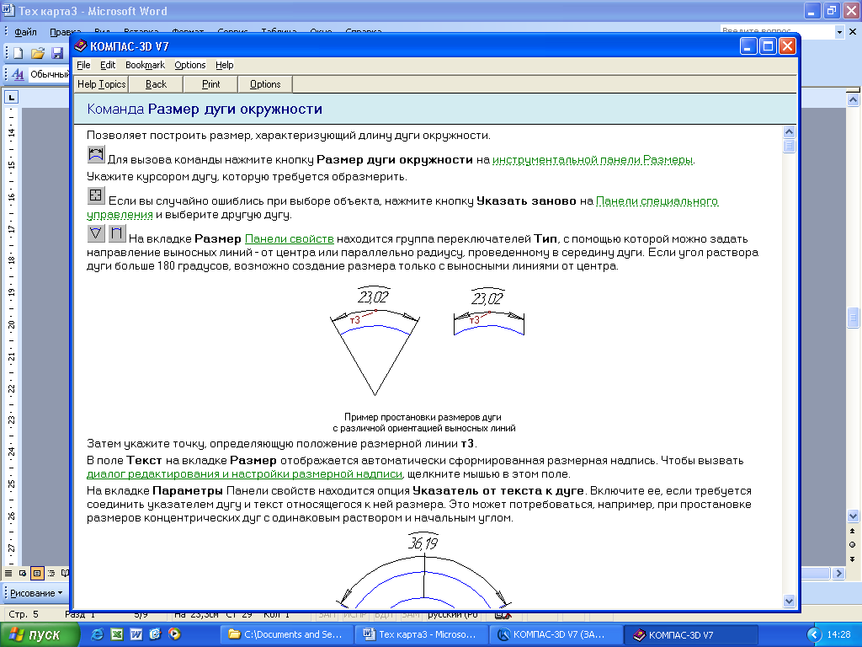Viewport: 862px width, 647px height.
Task: Click the Options toolbar button
Action: [x=265, y=84]
